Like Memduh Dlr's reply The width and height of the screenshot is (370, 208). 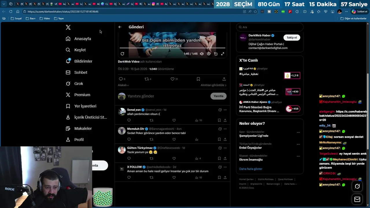pyautogui.click(x=174, y=139)
